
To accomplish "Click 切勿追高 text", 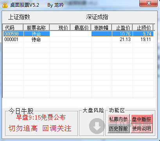I will tap(23, 128).
